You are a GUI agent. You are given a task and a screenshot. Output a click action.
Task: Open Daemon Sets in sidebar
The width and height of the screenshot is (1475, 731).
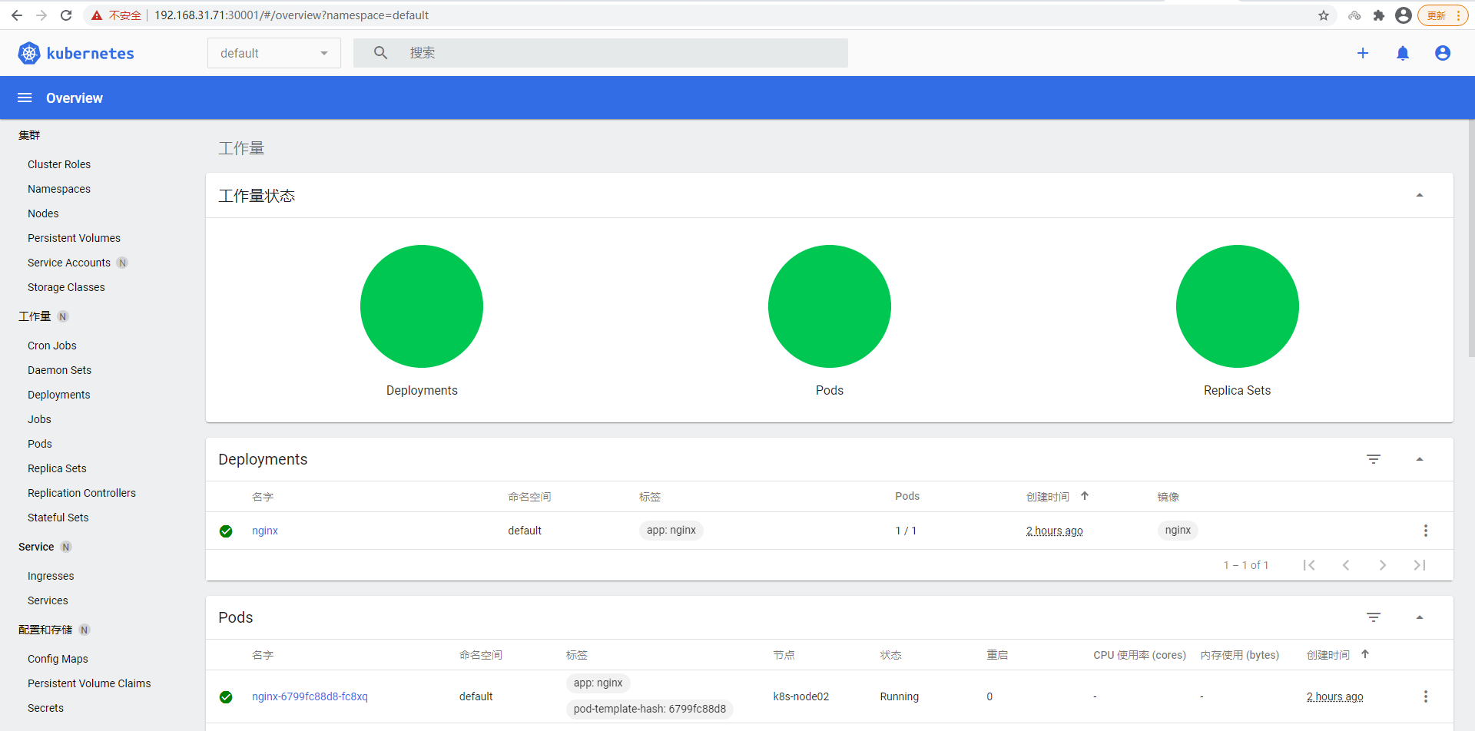point(59,370)
